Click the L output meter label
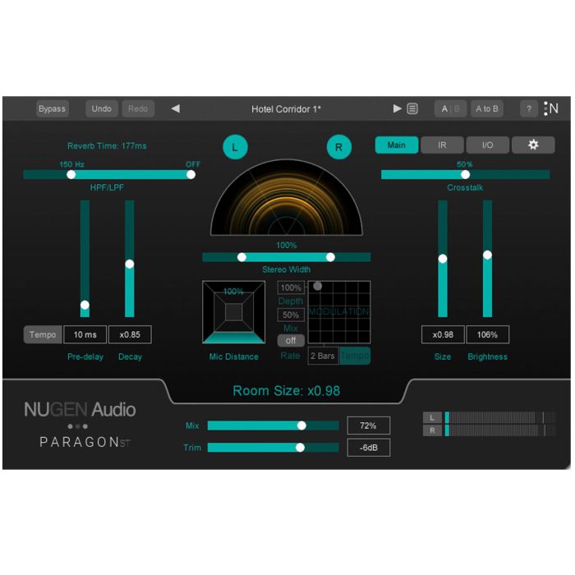The image size is (575, 575). tap(432, 417)
